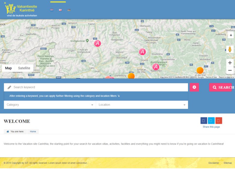This screenshot has height=176, width=235.
Task: Open the Disclaimer footer link
Action: coord(214,163)
